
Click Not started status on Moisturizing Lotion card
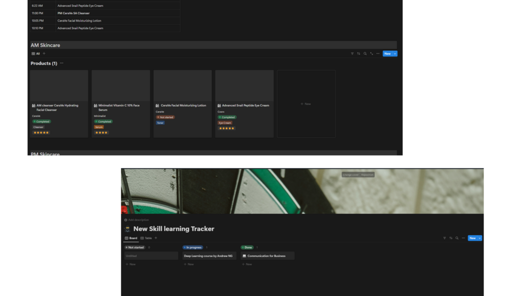(x=165, y=117)
